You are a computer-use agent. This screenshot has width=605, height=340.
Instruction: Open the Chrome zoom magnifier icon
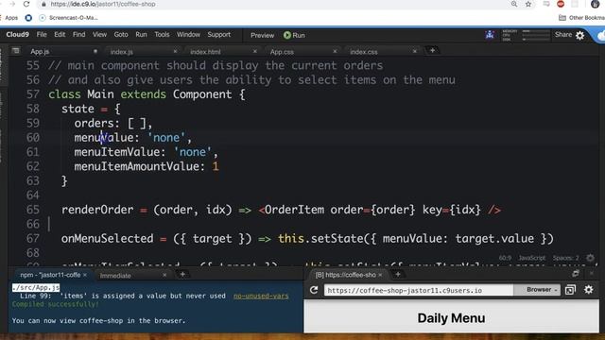(x=514, y=4)
